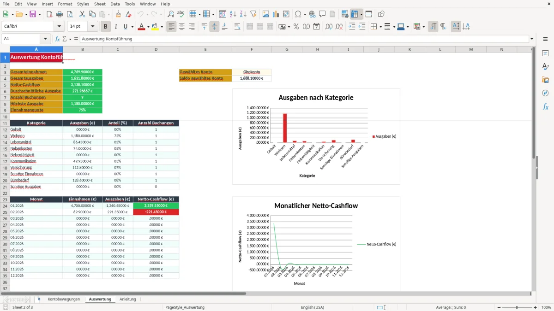Open the sidebar Properties panel
This screenshot has height=311, width=554.
tap(545, 53)
